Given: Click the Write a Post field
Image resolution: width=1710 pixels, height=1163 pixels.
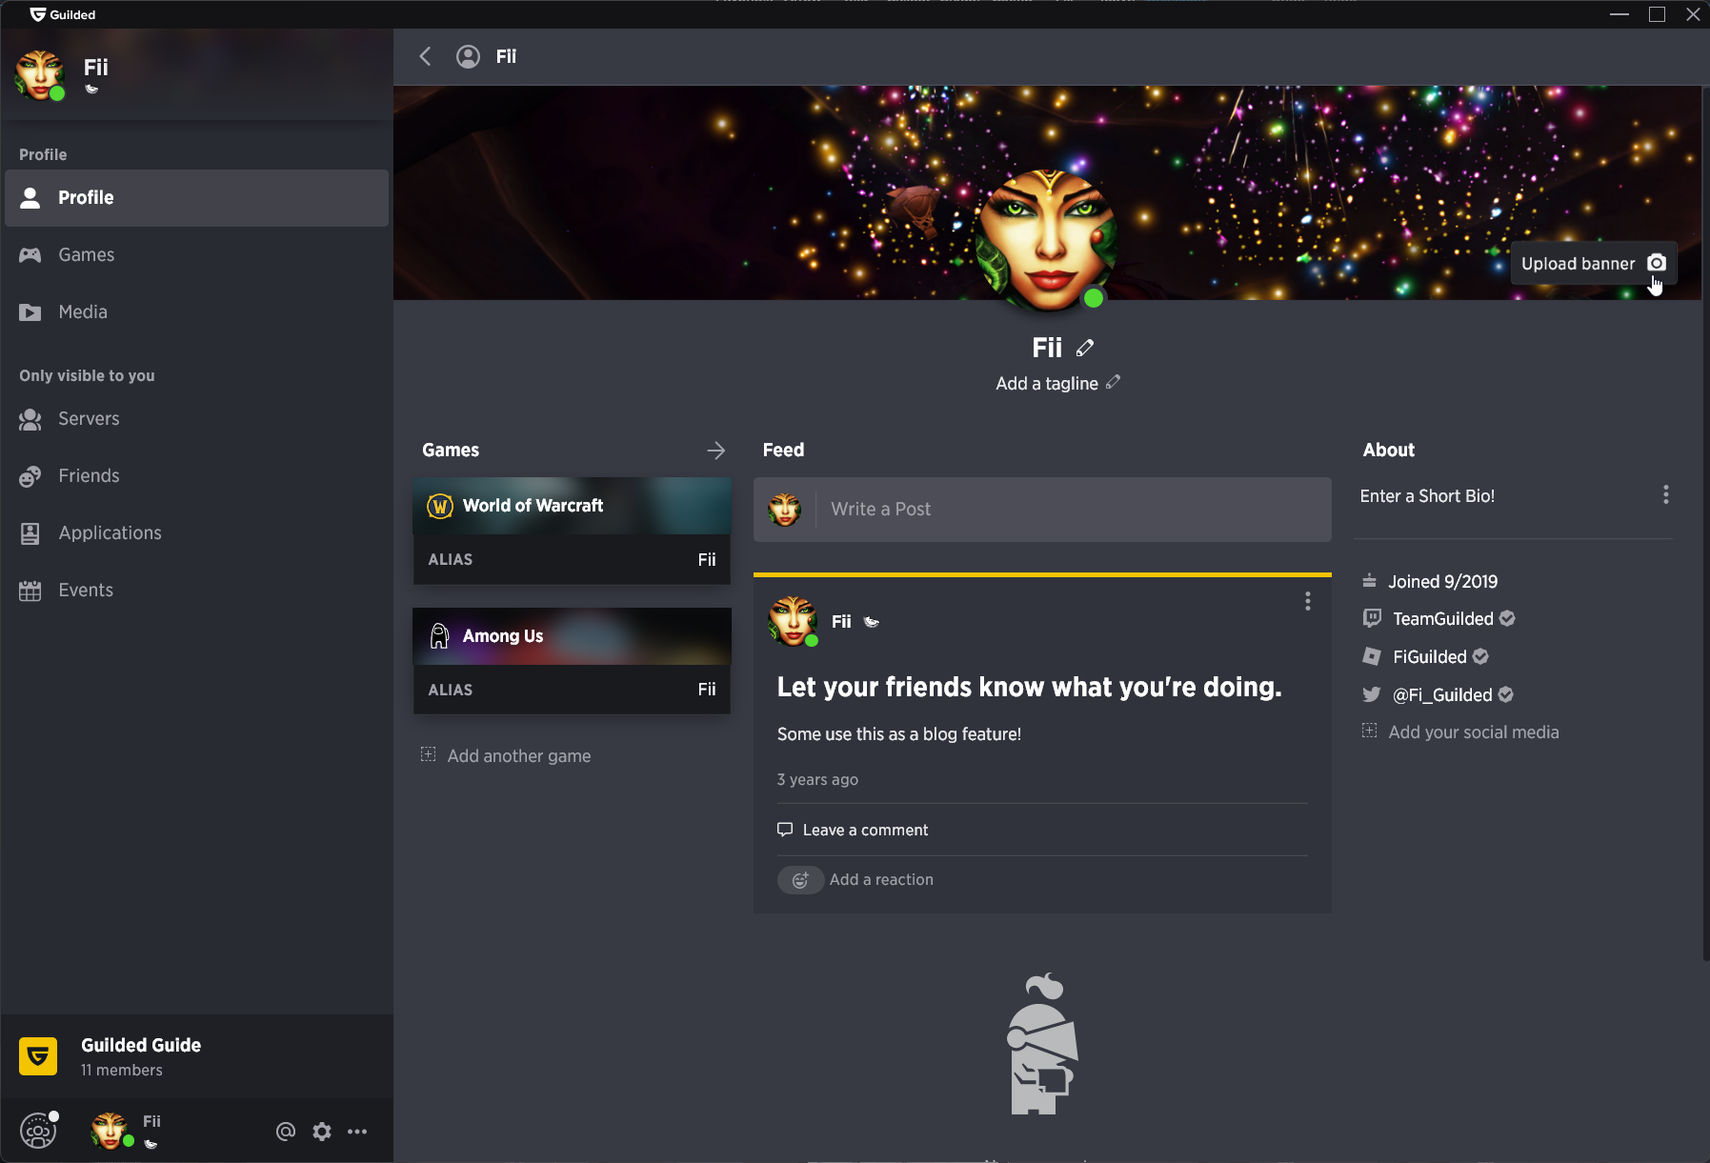Looking at the screenshot, I should point(1042,510).
